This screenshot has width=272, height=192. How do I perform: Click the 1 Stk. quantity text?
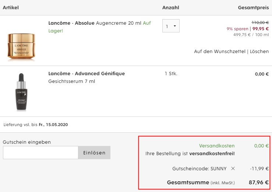[x=171, y=74]
